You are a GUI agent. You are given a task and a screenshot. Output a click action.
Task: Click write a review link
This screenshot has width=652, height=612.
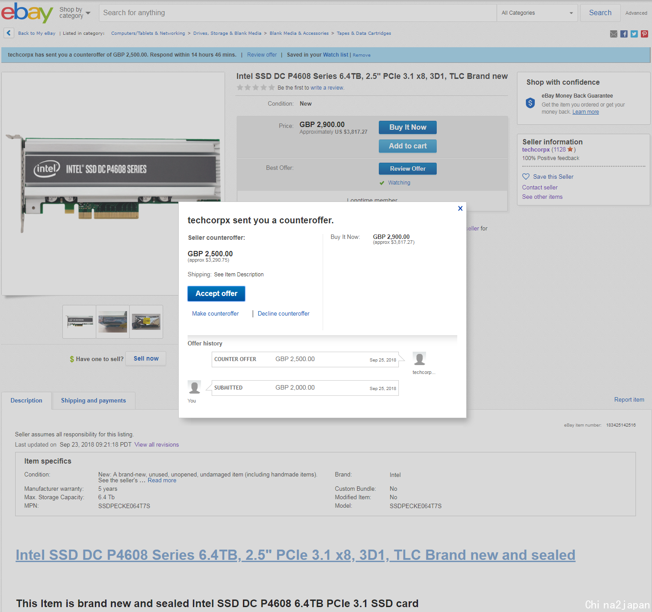327,88
